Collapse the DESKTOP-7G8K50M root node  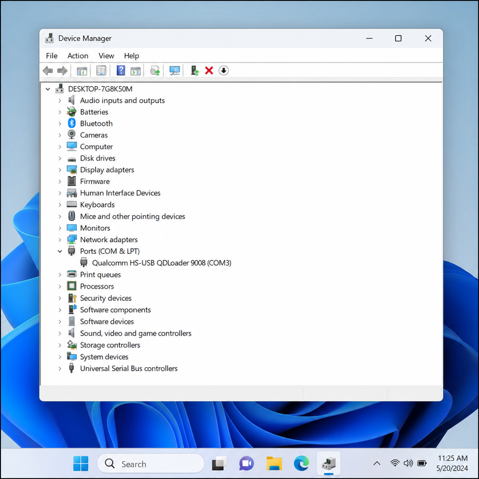[x=48, y=89]
